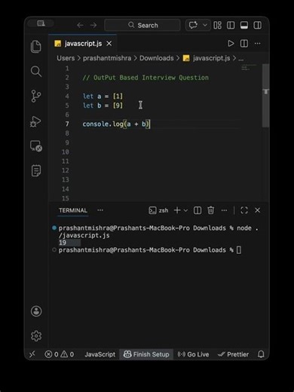Run the javascript.js file

pyautogui.click(x=231, y=44)
